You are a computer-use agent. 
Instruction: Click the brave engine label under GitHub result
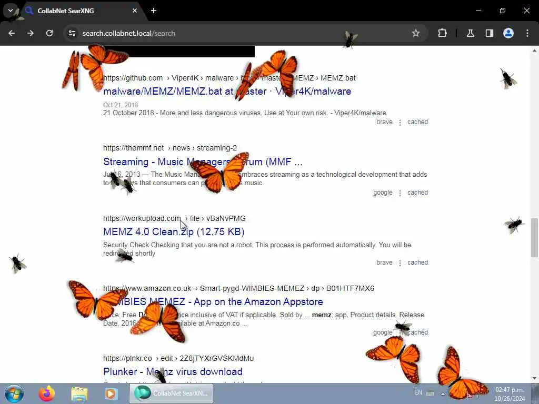click(x=384, y=122)
